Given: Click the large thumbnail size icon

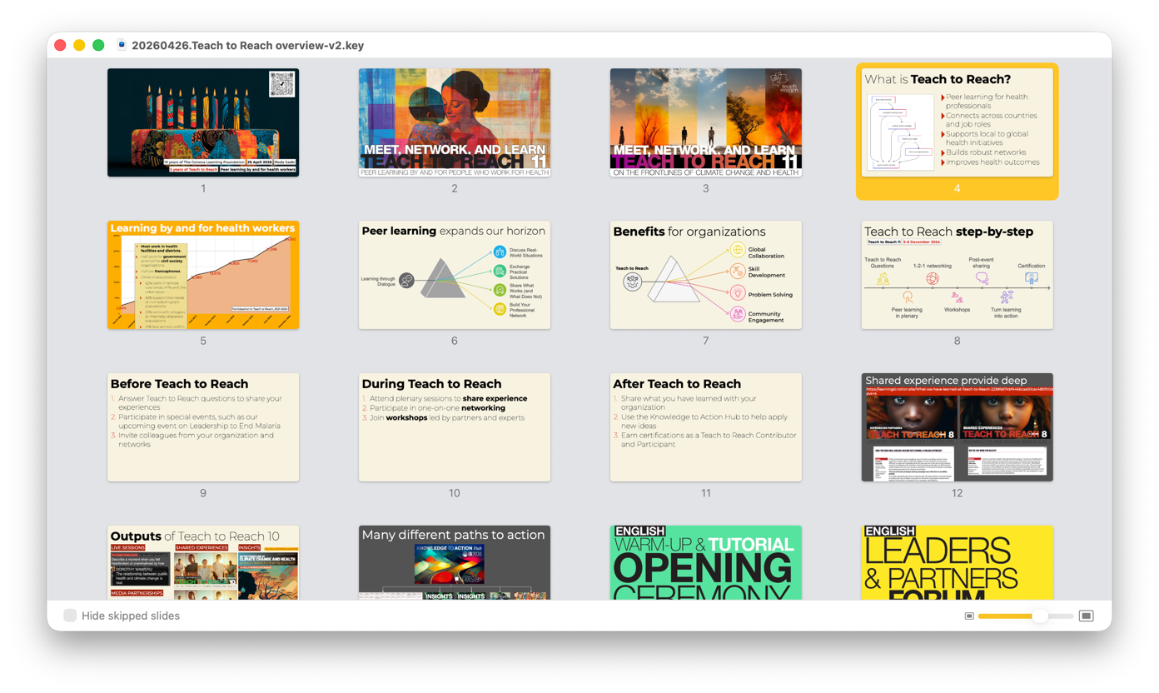Looking at the screenshot, I should click(1086, 616).
